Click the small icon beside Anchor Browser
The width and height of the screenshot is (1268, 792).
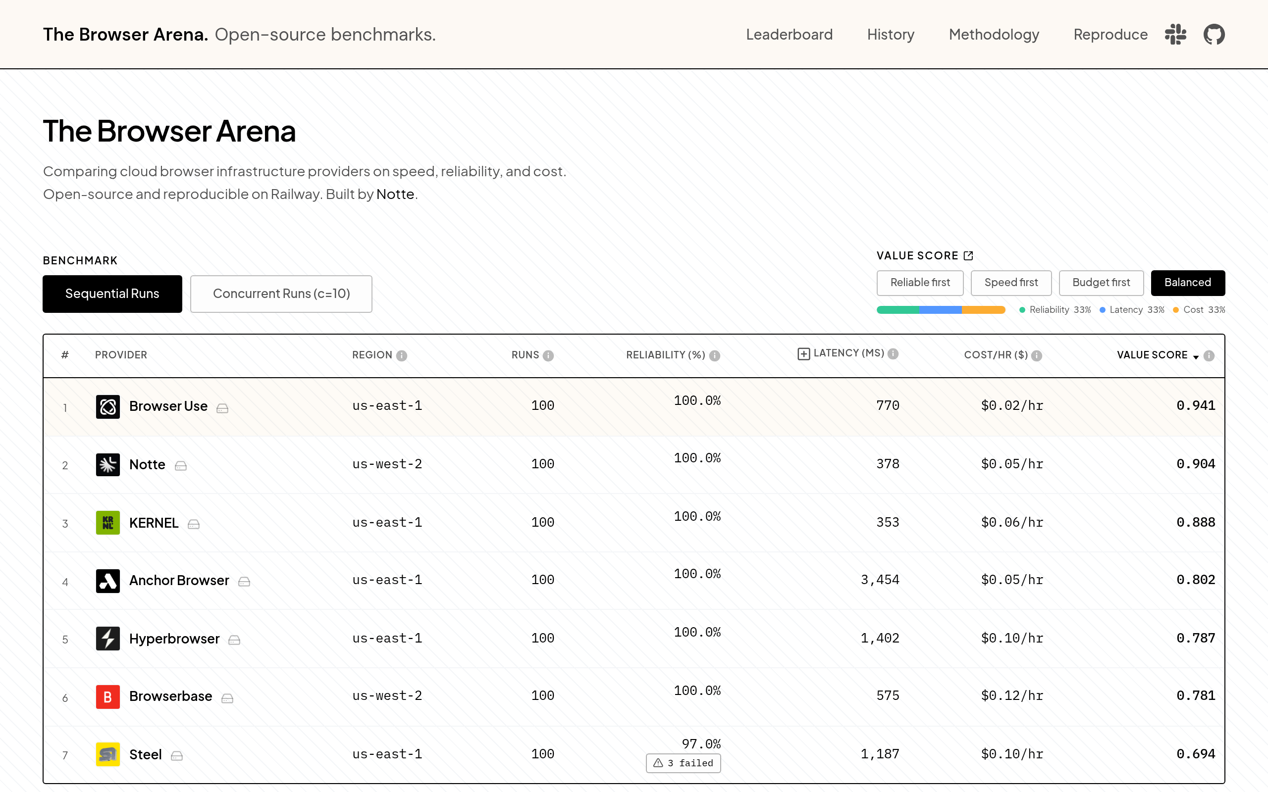[x=244, y=582]
